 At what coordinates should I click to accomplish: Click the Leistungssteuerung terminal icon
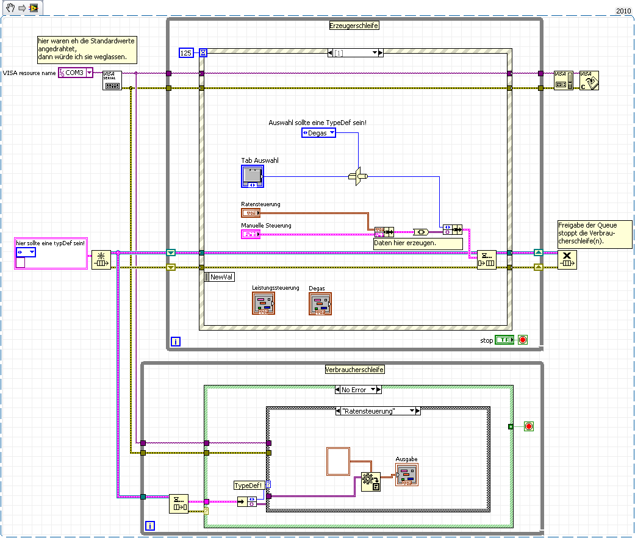click(x=264, y=304)
